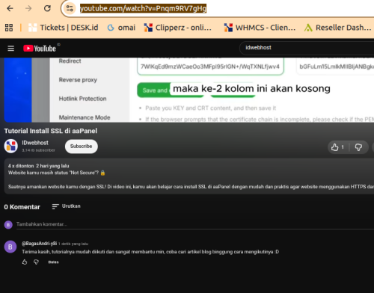Click the subscriber count under IDwebhost

[x=38, y=150]
